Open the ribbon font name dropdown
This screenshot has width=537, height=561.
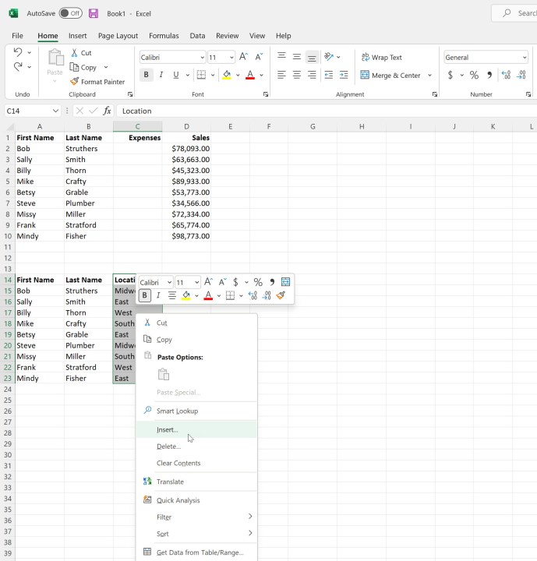[202, 57]
